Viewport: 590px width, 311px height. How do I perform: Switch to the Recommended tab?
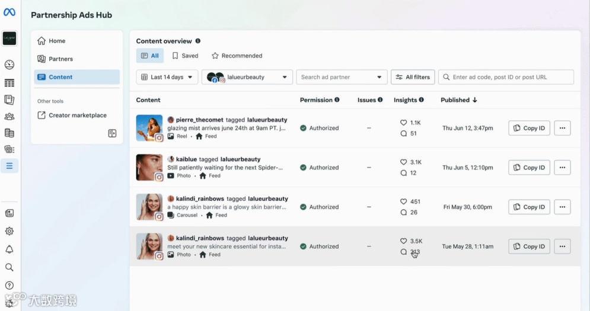[x=237, y=56]
